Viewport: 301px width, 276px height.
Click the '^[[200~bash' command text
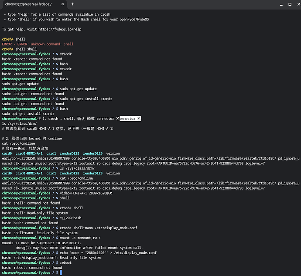point(70,218)
